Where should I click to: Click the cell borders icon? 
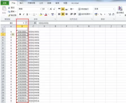[34, 14]
